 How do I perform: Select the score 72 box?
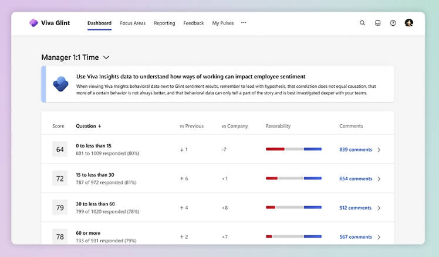[60, 178]
